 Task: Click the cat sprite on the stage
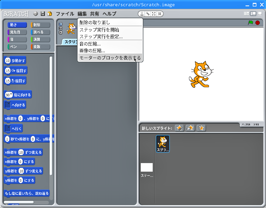pos(201,74)
